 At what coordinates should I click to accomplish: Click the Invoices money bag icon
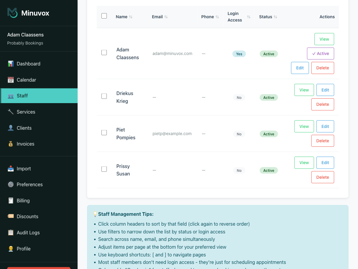click(11, 144)
